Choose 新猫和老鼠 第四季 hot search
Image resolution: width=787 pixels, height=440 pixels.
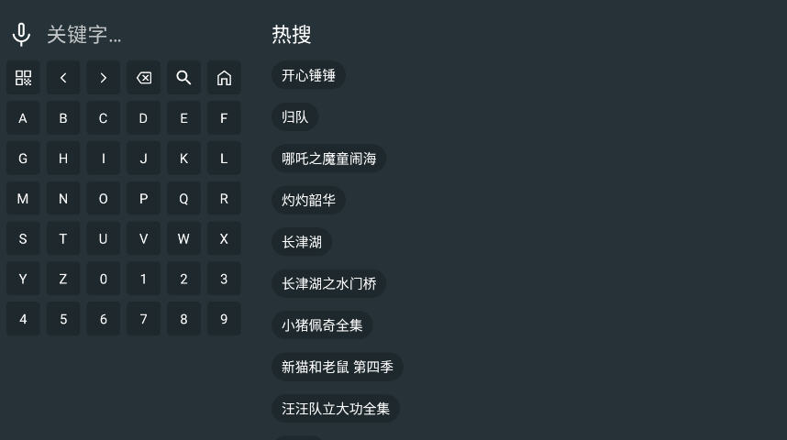pos(337,367)
